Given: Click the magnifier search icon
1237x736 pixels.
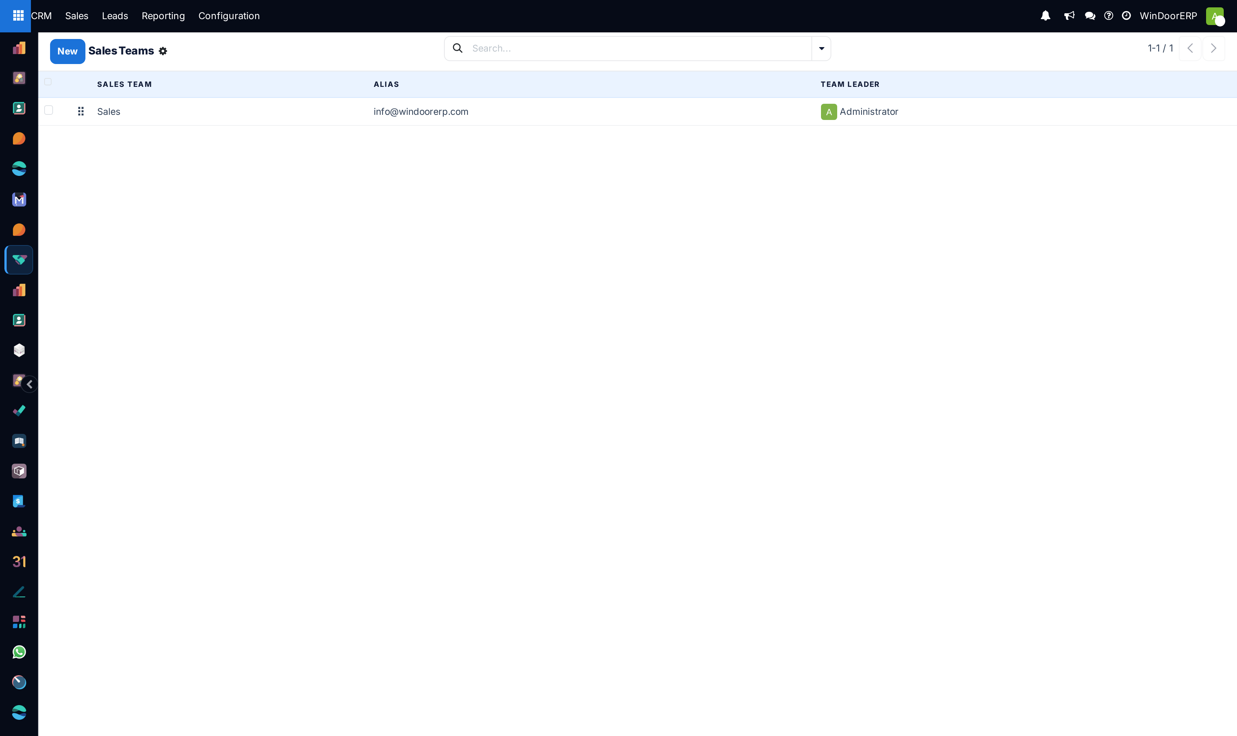Looking at the screenshot, I should (458, 48).
